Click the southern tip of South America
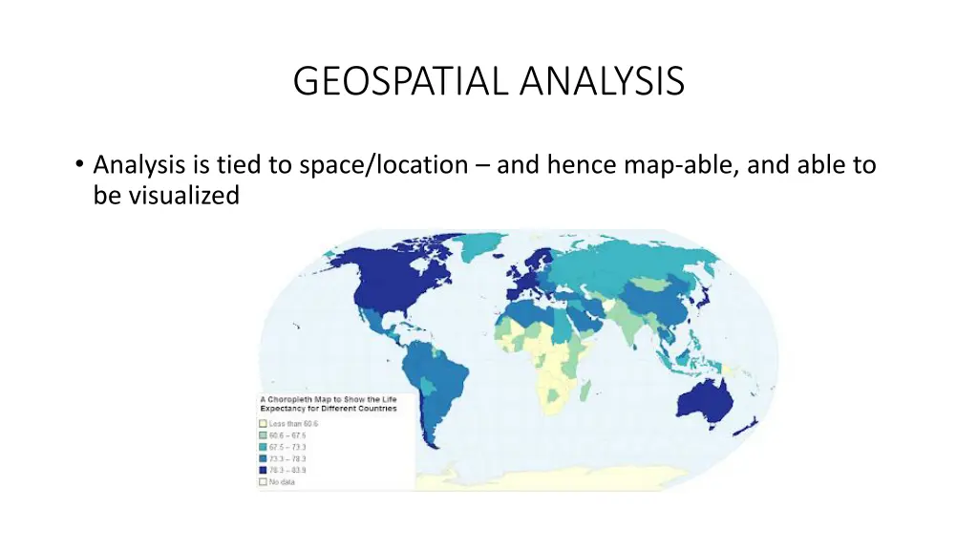978x550 pixels. click(x=432, y=439)
